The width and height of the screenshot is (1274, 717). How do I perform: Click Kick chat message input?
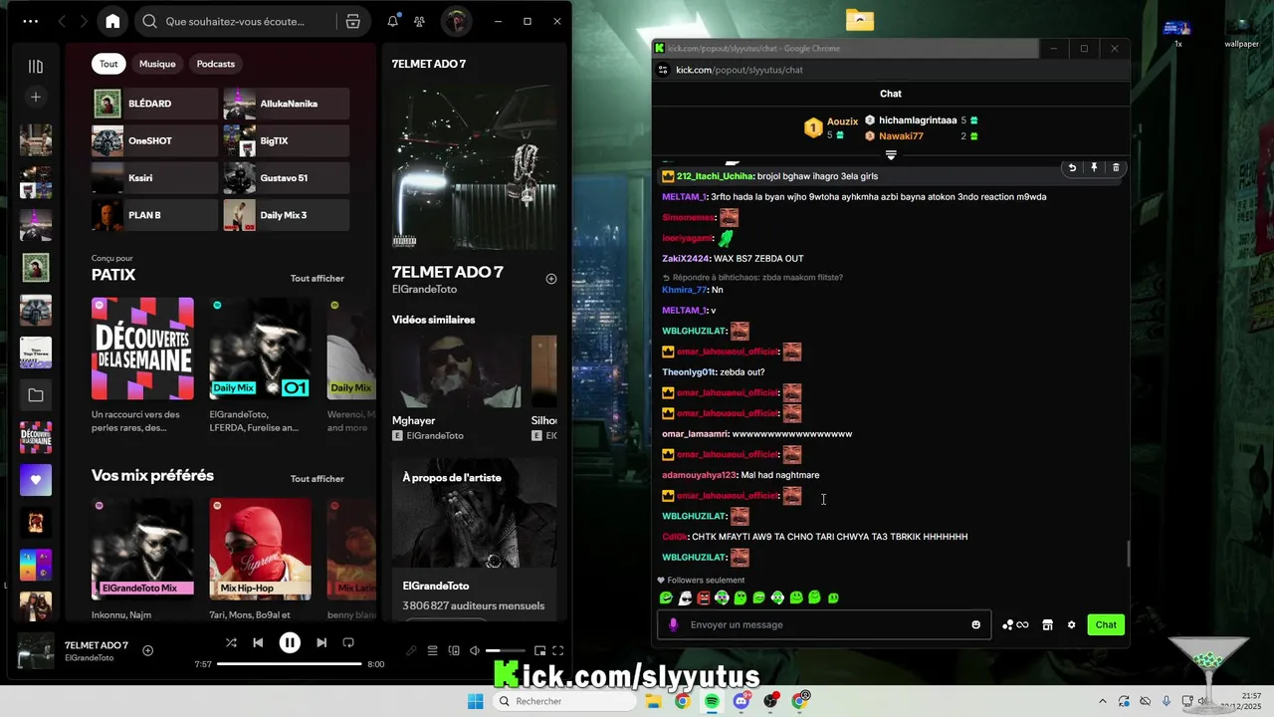[x=824, y=625]
